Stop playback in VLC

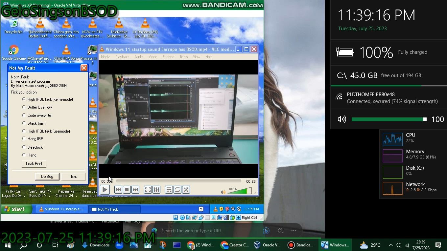[x=127, y=190]
